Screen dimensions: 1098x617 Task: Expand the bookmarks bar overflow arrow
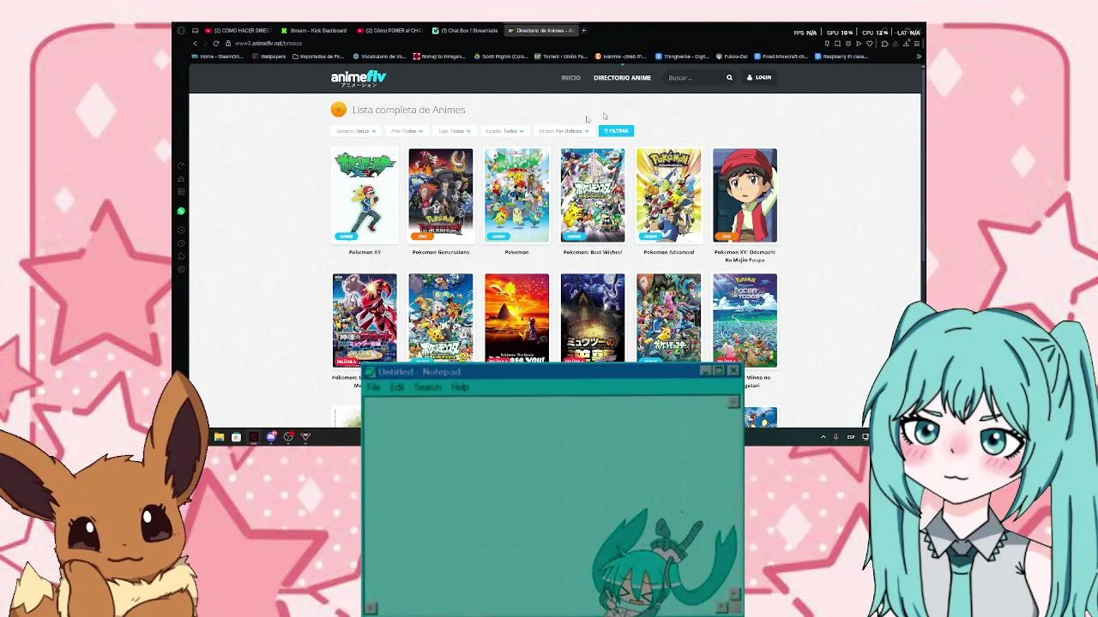(x=918, y=57)
